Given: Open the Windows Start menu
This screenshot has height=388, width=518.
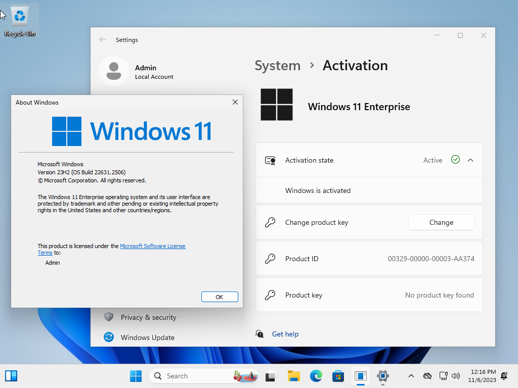Looking at the screenshot, I should pos(136,376).
